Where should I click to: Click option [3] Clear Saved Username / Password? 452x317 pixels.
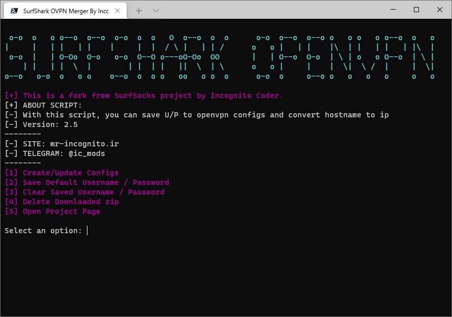pyautogui.click(x=84, y=192)
